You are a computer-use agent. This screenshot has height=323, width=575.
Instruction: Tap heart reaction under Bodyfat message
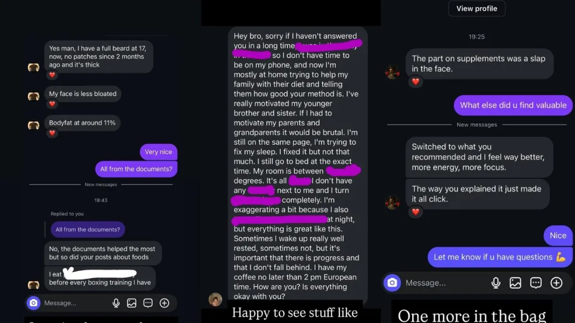pyautogui.click(x=52, y=133)
